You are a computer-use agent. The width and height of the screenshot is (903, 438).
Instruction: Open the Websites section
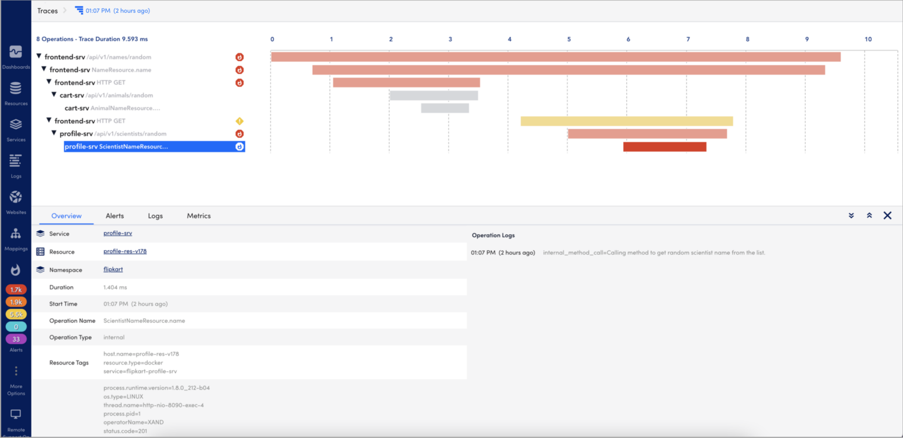(x=16, y=200)
